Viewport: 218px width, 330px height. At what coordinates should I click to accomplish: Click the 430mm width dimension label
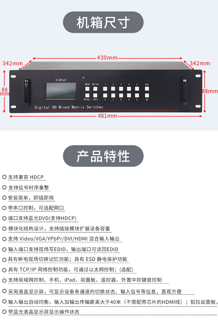coord(107,58)
